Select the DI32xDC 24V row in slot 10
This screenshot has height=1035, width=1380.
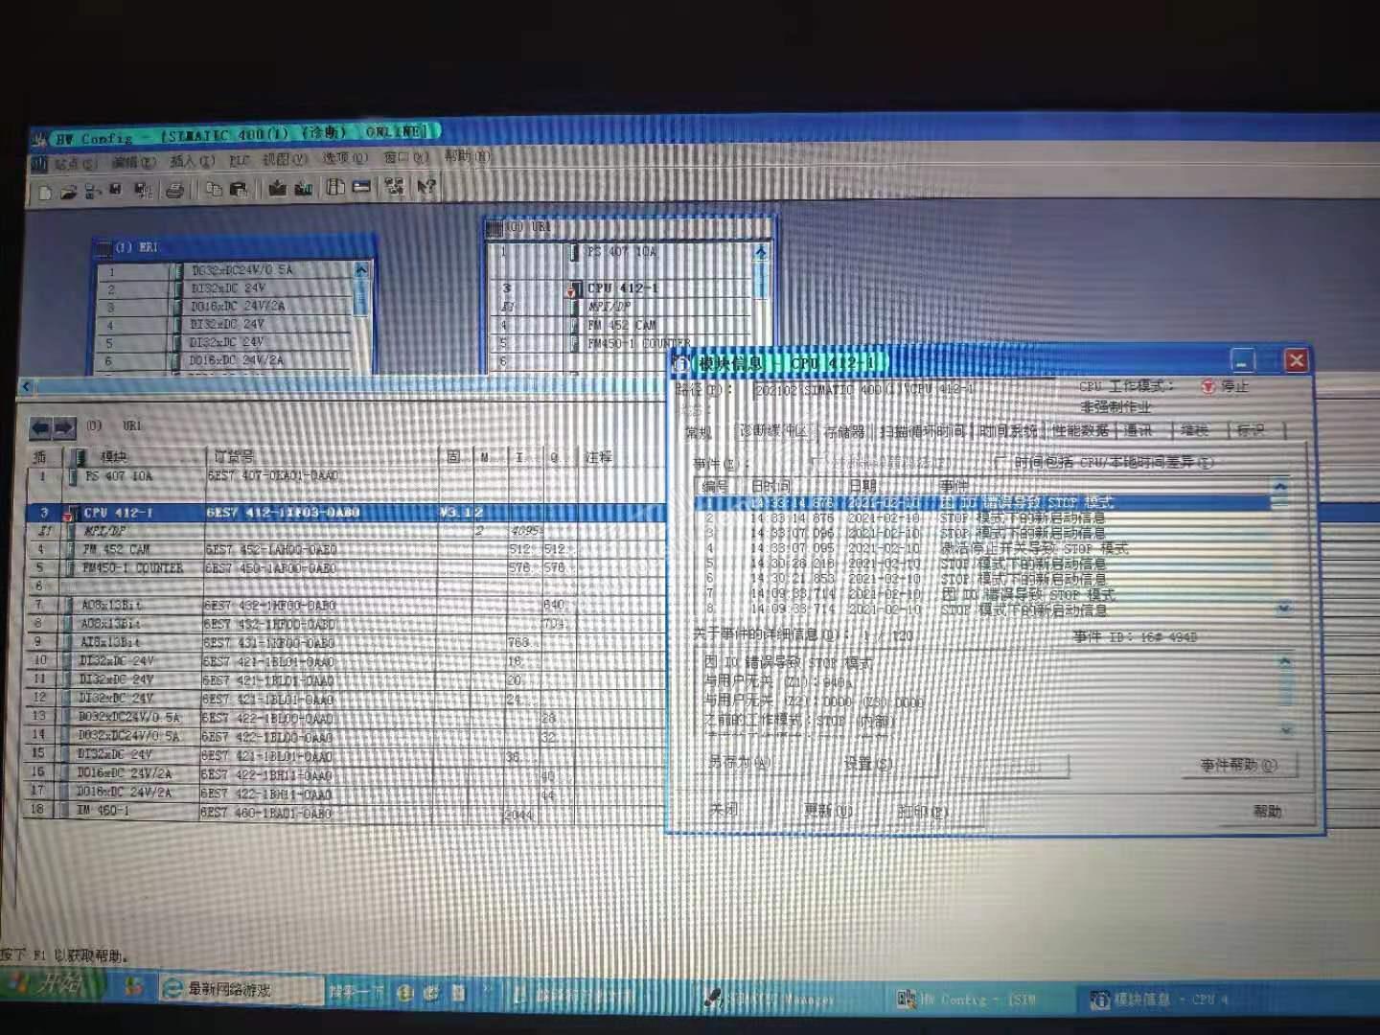pyautogui.click(x=345, y=661)
